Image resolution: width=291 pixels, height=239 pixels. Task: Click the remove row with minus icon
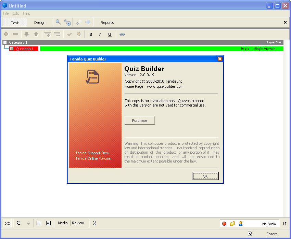[x=57, y=34]
